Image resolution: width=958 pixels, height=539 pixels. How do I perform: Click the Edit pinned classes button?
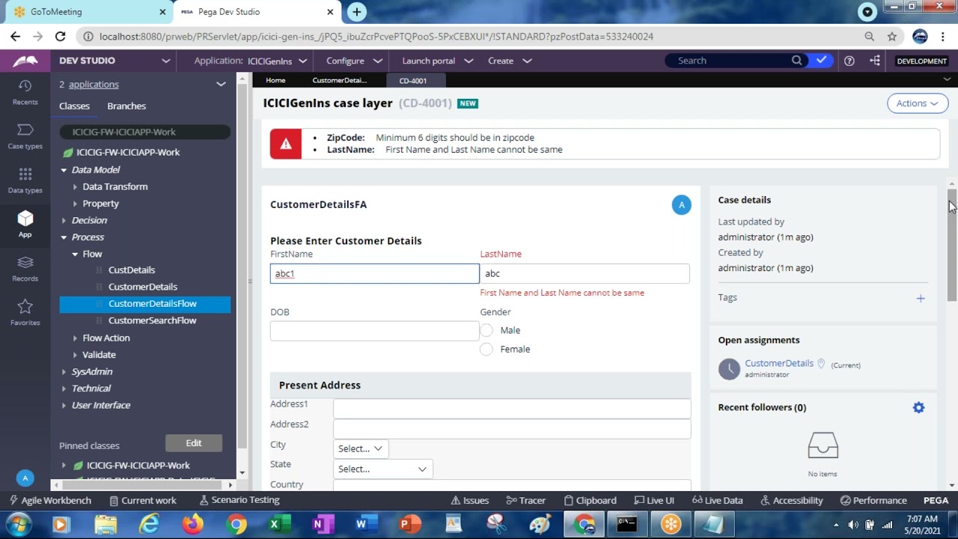[194, 443]
